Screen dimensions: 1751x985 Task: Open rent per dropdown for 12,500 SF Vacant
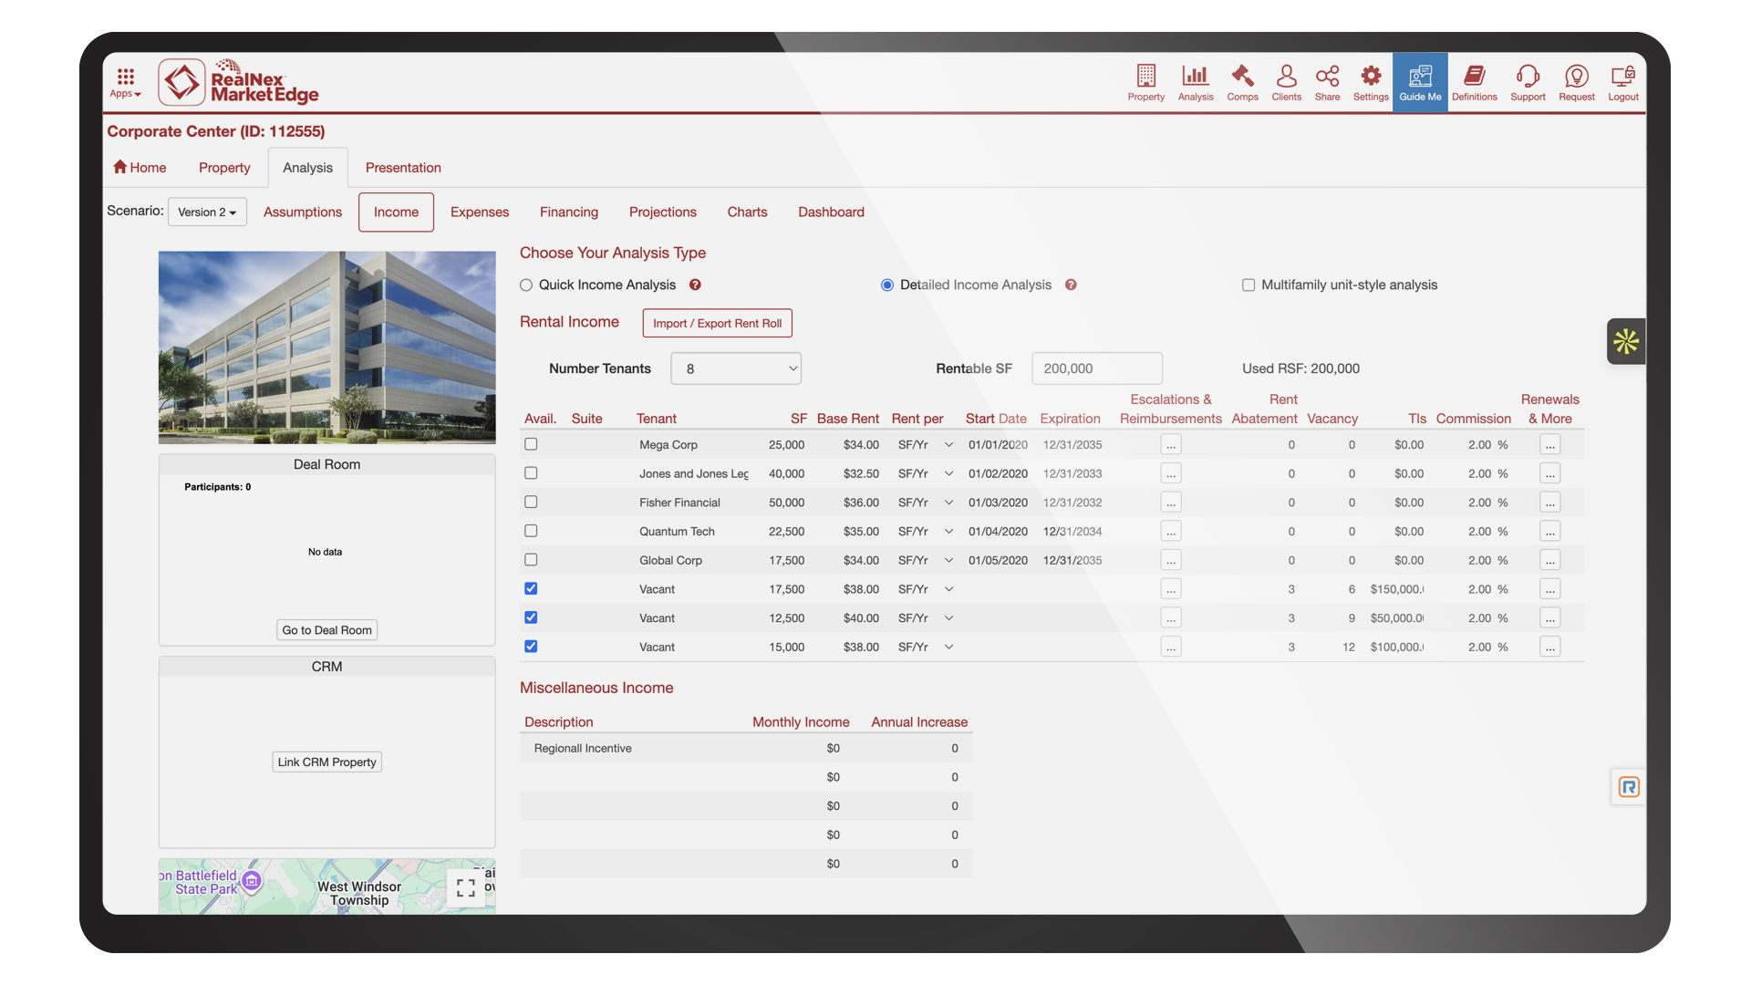pyautogui.click(x=926, y=617)
